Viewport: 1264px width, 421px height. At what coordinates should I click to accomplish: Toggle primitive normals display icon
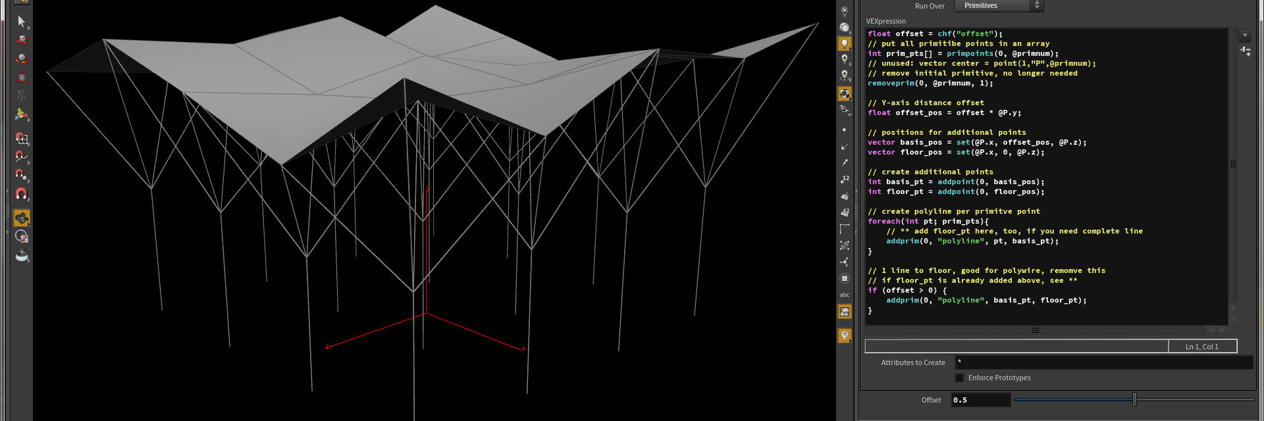845,195
